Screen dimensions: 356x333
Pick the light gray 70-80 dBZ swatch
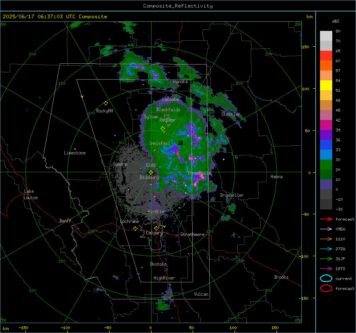tap(326, 36)
